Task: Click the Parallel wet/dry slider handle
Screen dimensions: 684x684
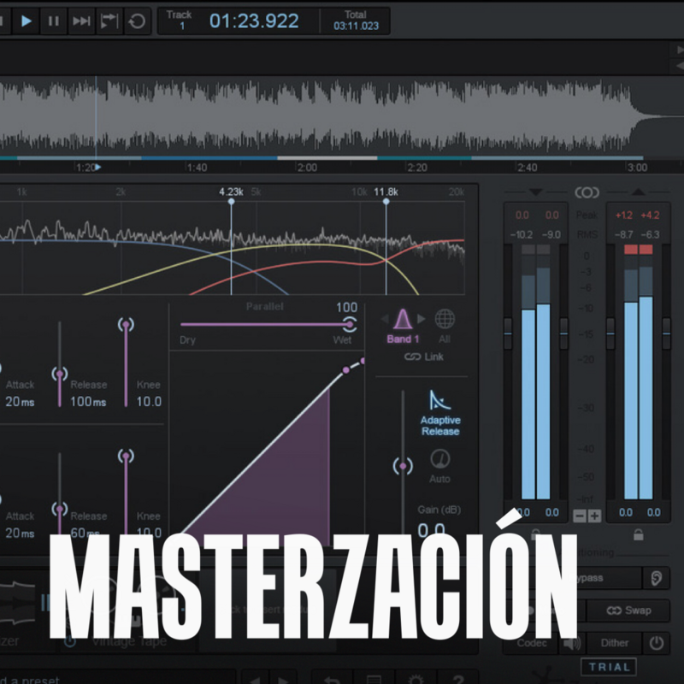Action: tap(350, 323)
